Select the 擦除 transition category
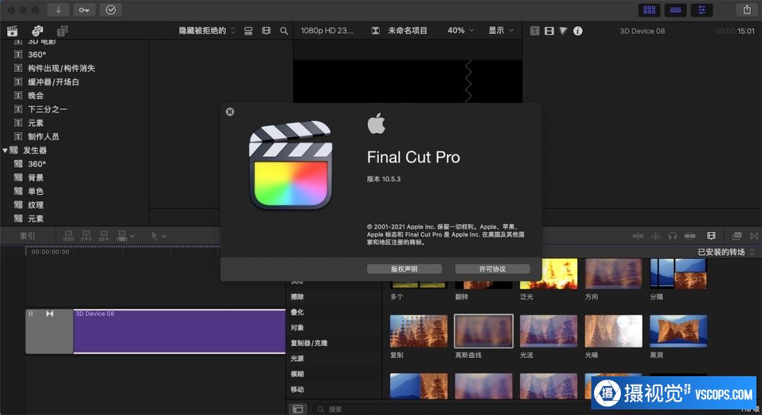The image size is (762, 415). tap(297, 297)
